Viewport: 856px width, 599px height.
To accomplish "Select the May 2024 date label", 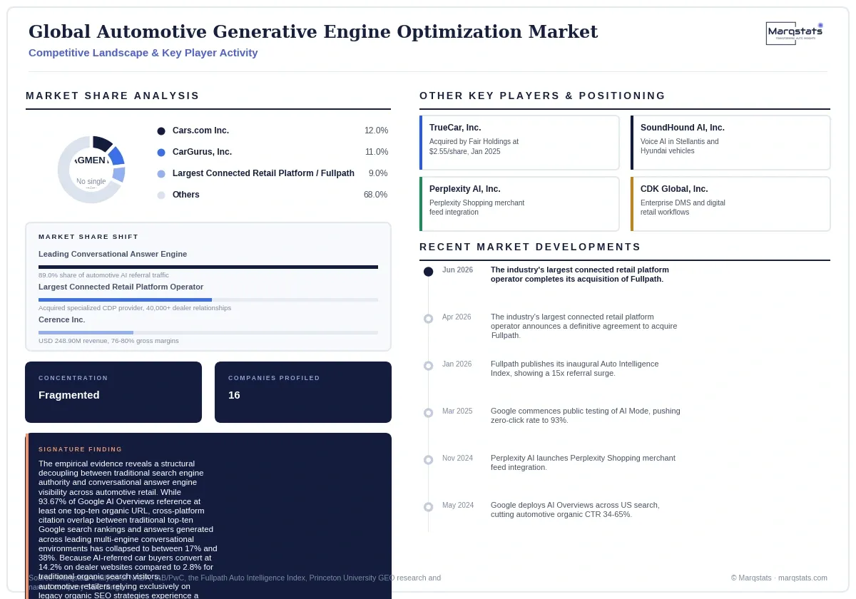I will click(x=458, y=506).
